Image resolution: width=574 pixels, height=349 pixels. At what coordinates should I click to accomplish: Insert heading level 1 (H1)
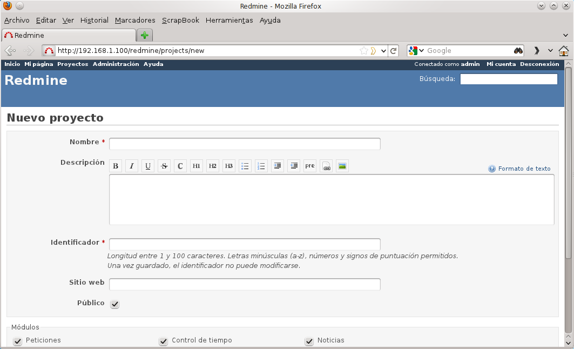coord(197,166)
